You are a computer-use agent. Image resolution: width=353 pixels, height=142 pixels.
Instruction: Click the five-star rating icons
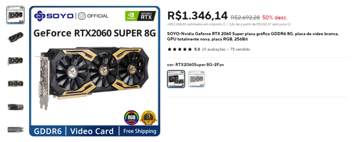tap(179, 49)
